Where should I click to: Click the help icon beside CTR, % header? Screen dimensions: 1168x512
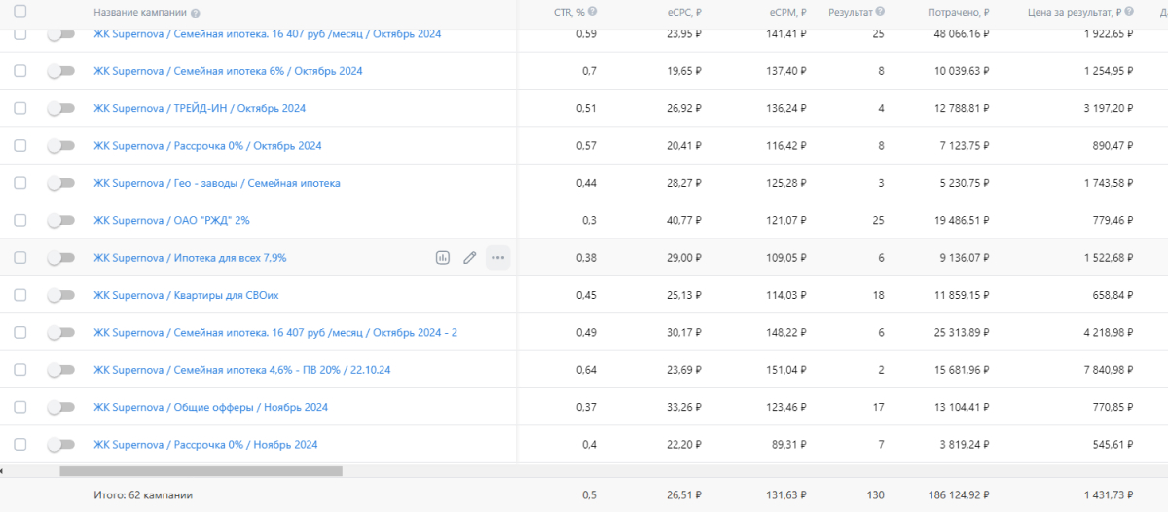tap(593, 12)
